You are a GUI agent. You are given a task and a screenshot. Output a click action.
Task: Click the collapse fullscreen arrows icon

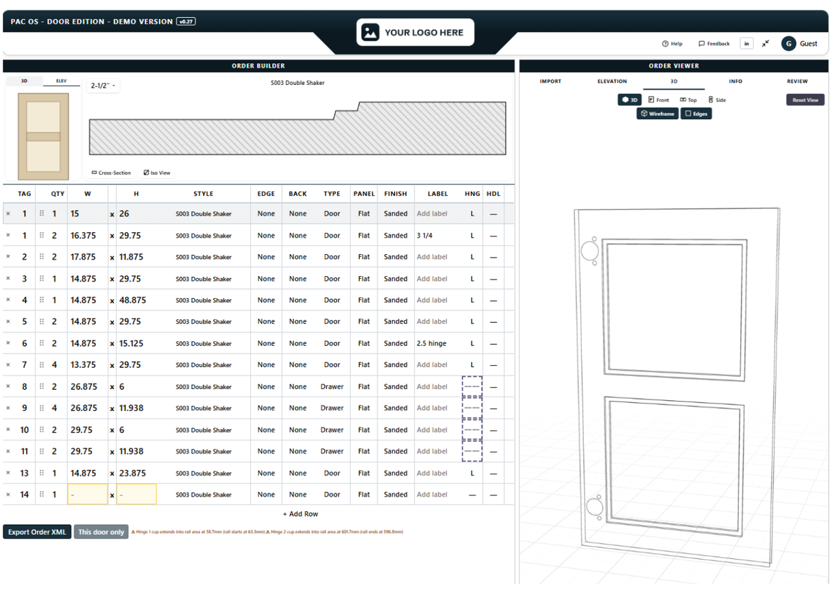point(766,43)
